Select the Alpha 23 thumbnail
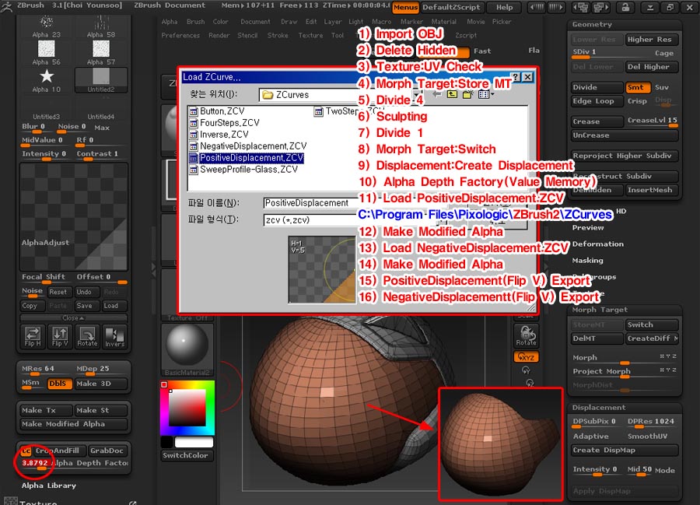The width and height of the screenshot is (700, 505). pos(46,26)
